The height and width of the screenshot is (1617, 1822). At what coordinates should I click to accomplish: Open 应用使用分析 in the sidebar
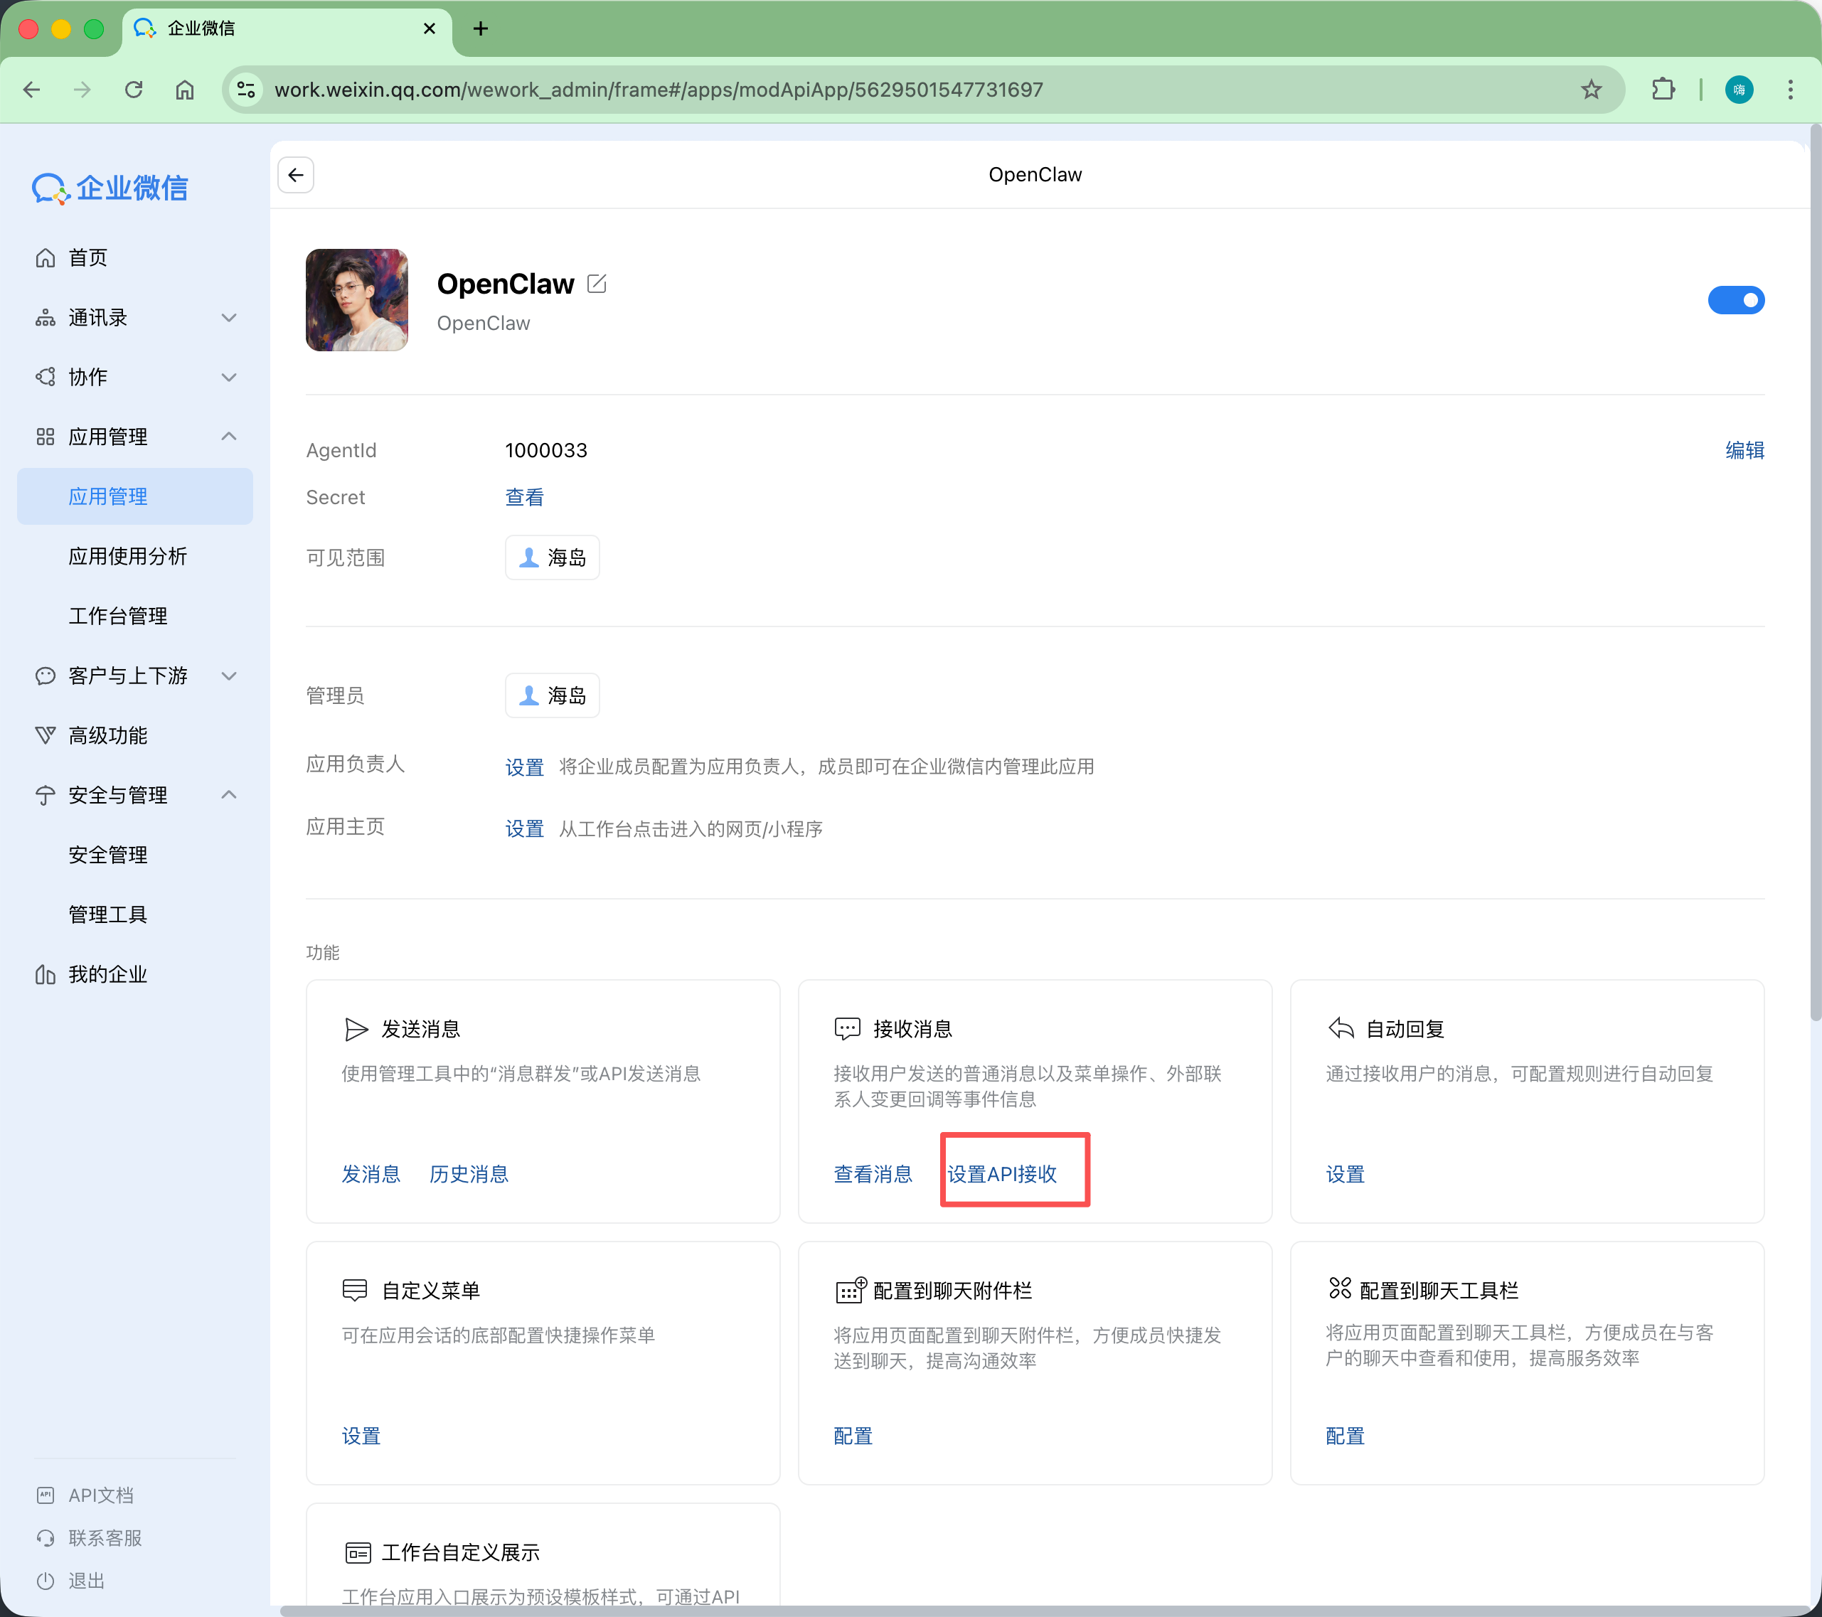point(127,556)
